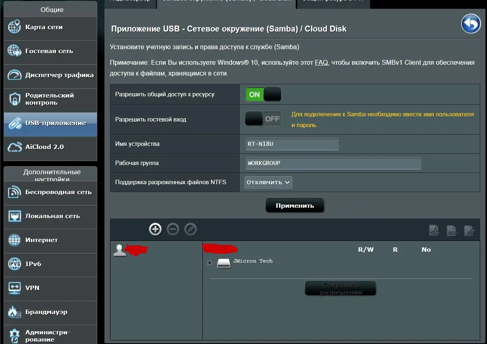Click the R permission column header
The image size is (487, 344).
coord(395,250)
